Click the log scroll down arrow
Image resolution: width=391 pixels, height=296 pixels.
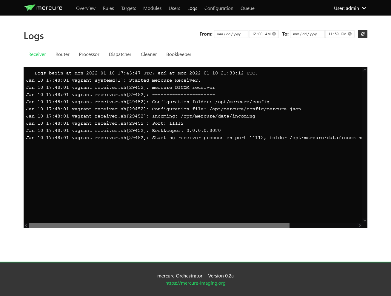click(365, 220)
